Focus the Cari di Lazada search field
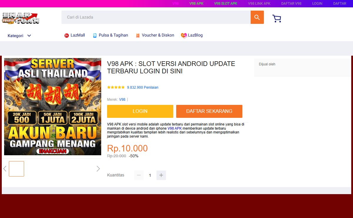The height and width of the screenshot is (218, 353). pos(156,17)
